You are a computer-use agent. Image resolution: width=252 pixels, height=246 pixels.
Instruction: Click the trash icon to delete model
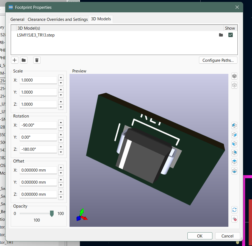[37, 60]
